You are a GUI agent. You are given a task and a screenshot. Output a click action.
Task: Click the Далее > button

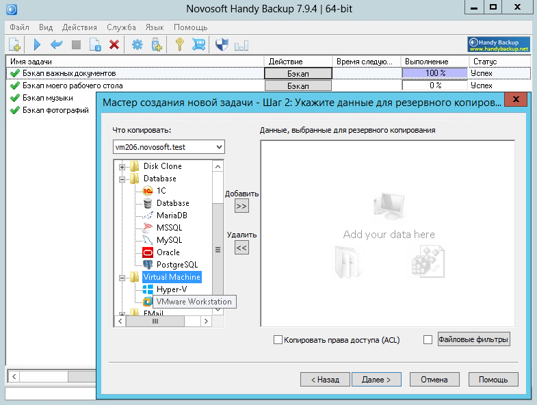(376, 379)
